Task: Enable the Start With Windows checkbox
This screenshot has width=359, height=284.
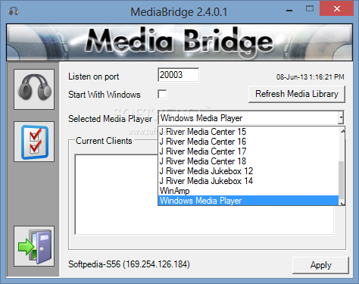Action: click(x=162, y=94)
